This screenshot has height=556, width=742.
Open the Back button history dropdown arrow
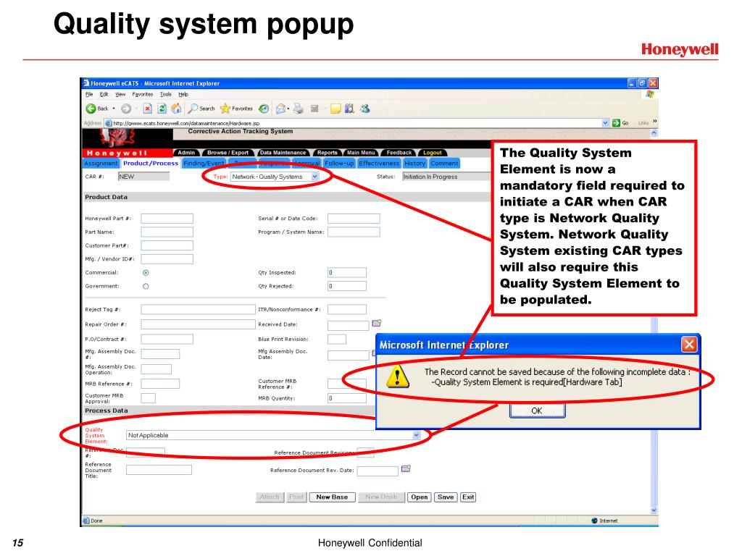point(114,109)
